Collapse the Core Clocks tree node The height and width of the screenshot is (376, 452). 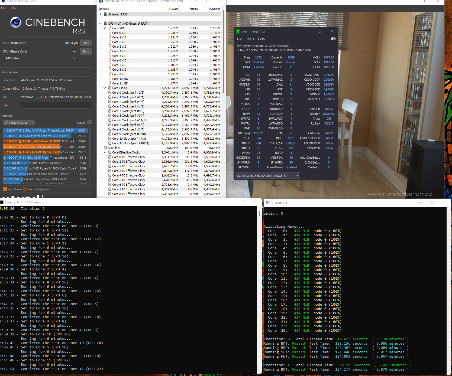point(105,88)
